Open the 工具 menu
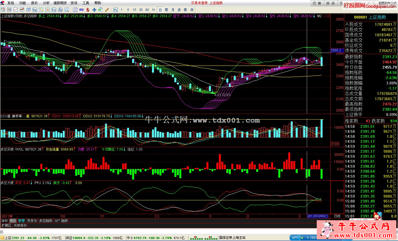The image size is (398, 241). (x=86, y=3)
